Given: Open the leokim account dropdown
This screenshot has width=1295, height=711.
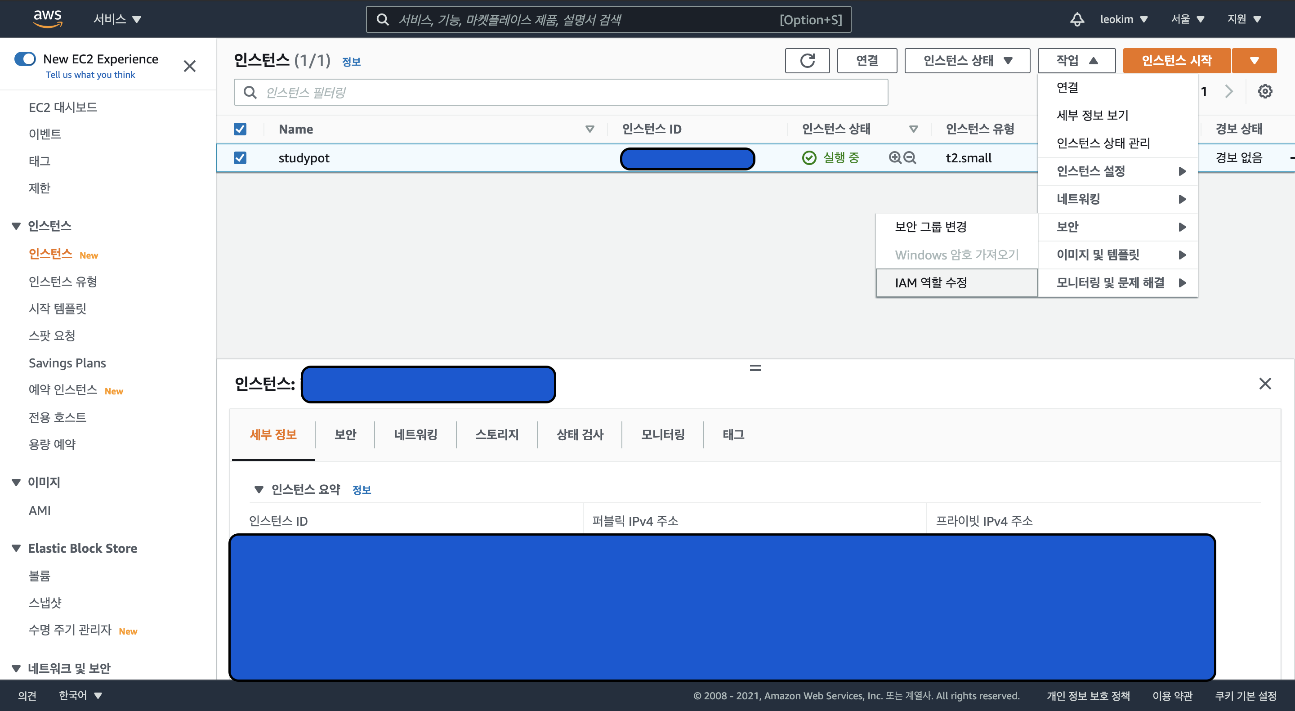Looking at the screenshot, I should 1124,19.
